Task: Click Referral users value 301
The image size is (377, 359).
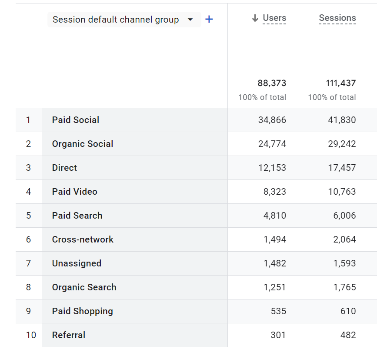Action: [x=278, y=335]
